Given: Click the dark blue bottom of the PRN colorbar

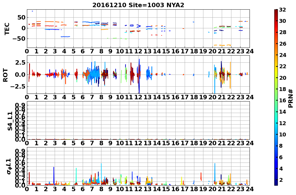Looking at the screenshot, I should [x=276, y=184].
